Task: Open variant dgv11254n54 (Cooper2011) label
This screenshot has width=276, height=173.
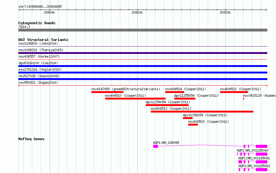Action: (168, 102)
